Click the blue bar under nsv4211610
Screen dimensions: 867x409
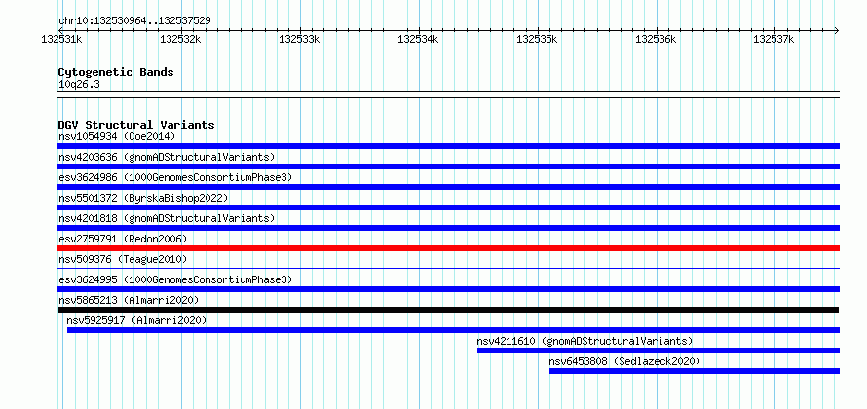pos(659,351)
